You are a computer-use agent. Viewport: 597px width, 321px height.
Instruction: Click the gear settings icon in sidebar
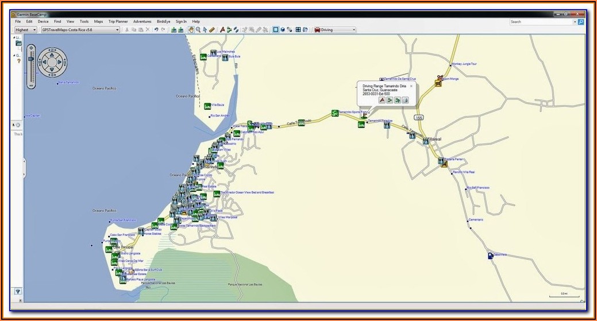click(x=18, y=125)
